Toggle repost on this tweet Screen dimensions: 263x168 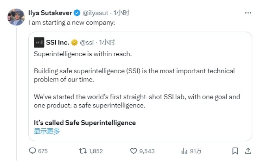[x=82, y=151]
